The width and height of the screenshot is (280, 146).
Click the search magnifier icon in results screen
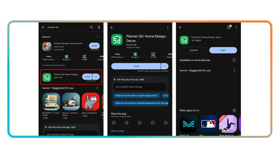[92, 27]
